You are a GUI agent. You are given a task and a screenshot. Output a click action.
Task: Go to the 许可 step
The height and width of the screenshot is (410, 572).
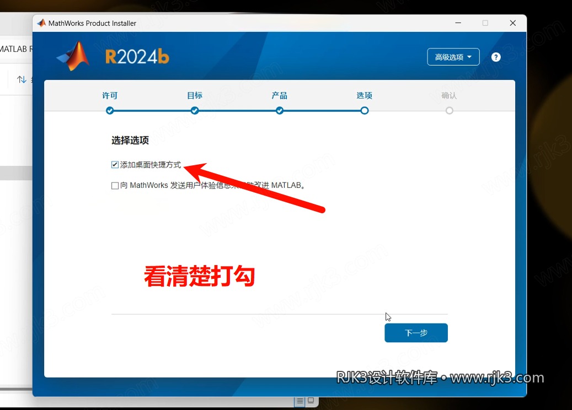[x=110, y=95]
